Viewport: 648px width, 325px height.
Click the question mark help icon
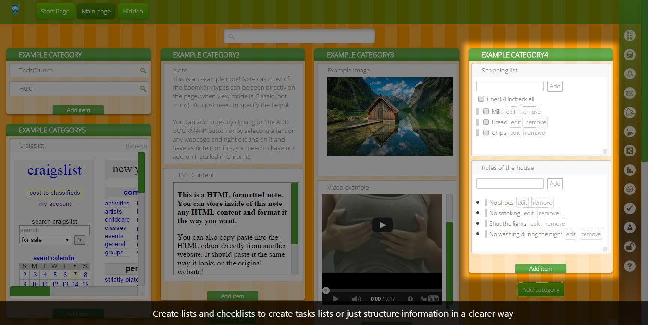pyautogui.click(x=629, y=266)
